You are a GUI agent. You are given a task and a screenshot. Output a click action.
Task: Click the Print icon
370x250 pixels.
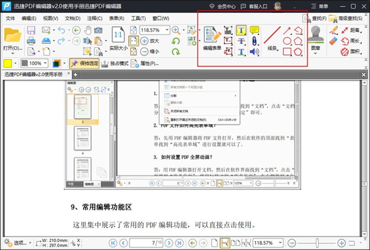[31, 41]
